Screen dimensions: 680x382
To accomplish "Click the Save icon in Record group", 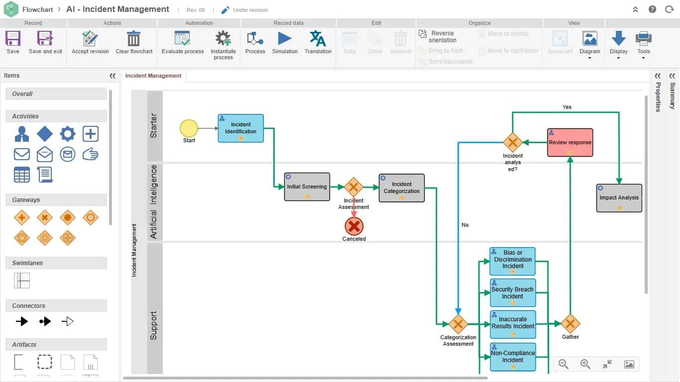I will pos(13,39).
